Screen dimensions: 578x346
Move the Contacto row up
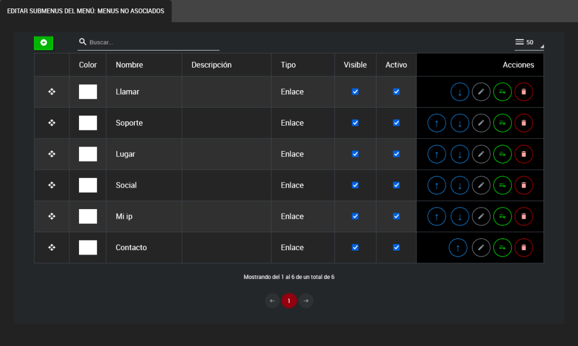[458, 247]
